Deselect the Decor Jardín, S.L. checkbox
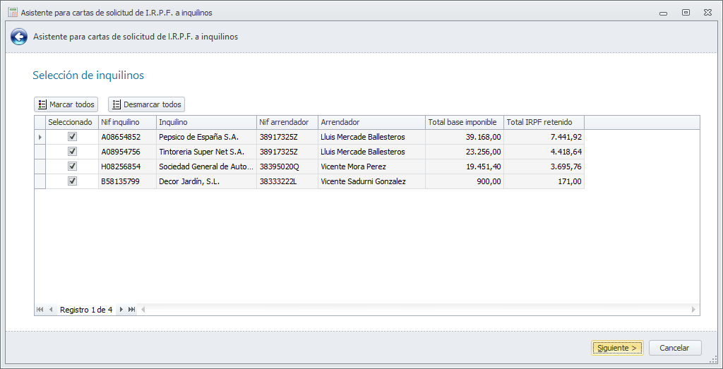This screenshot has width=723, height=369. pos(72,181)
